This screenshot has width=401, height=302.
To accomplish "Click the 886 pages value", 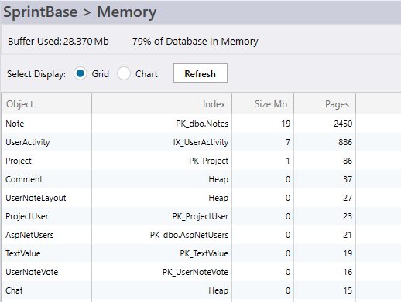I will click(345, 142).
